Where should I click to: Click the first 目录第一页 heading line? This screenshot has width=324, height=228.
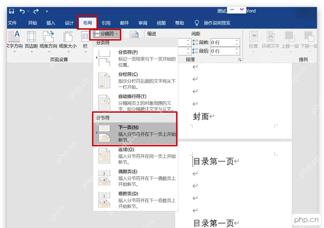tap(214, 161)
